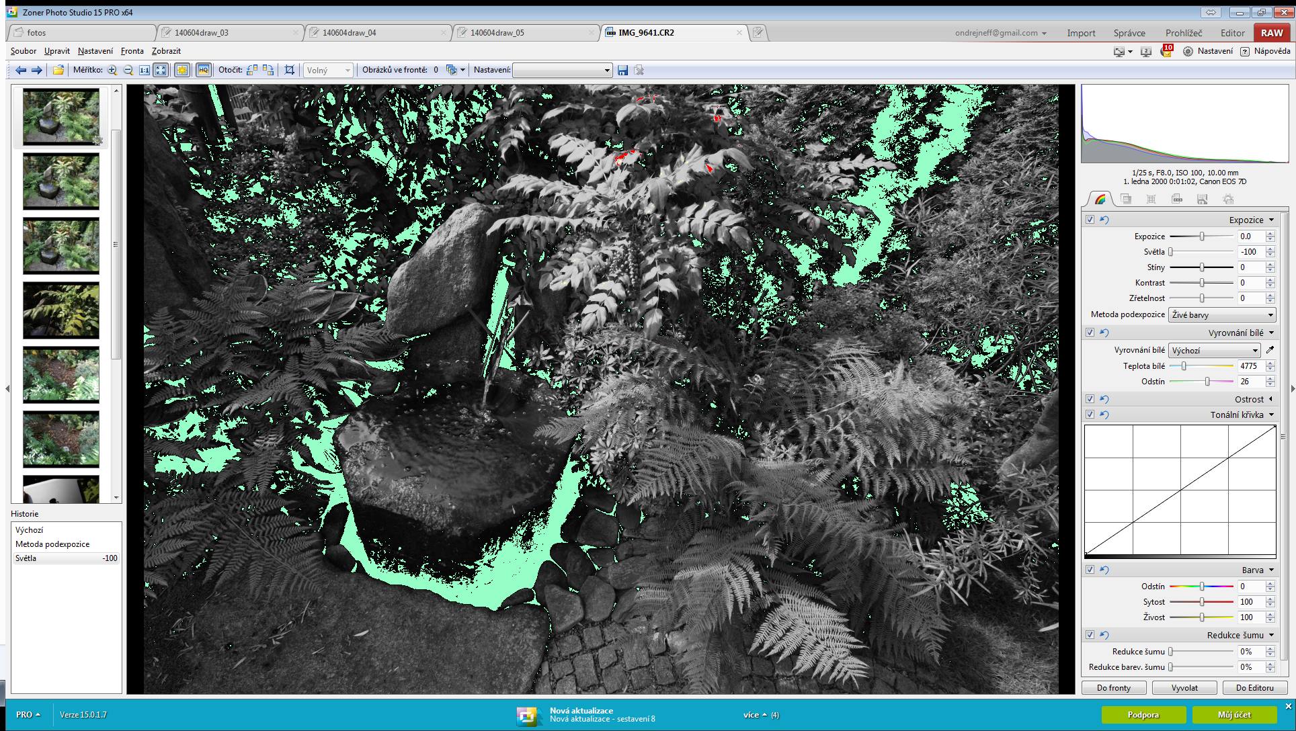Disable the Vyrovnání bílé section checkbox
The width and height of the screenshot is (1296, 731).
(1090, 333)
